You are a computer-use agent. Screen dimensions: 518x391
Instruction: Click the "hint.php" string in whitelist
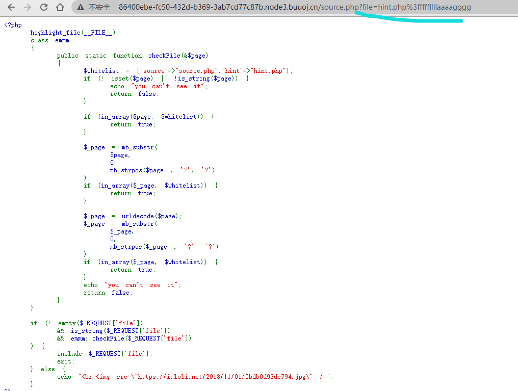(269, 71)
